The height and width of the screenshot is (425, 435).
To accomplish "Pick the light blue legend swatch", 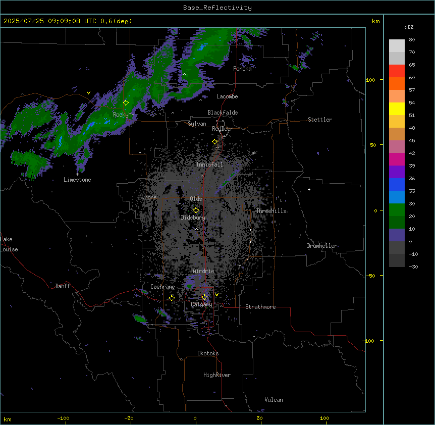I will coord(397,197).
